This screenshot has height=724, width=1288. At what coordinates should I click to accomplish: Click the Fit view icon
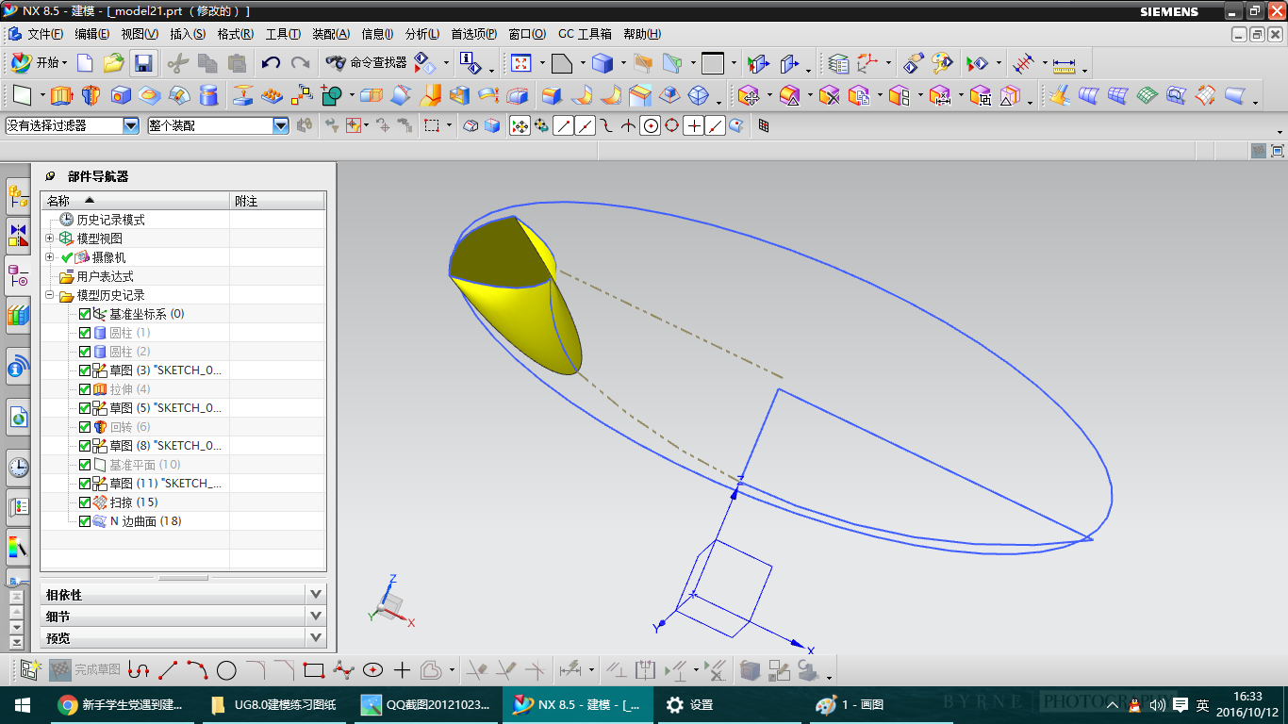(520, 63)
